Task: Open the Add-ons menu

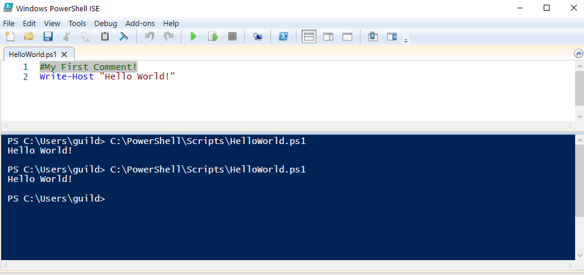Action: (140, 24)
